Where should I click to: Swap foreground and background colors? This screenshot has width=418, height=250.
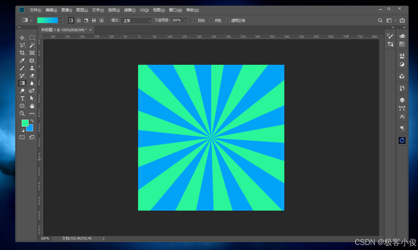(32, 121)
